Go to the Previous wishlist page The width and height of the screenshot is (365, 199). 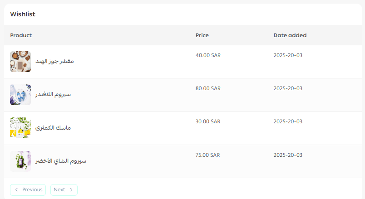tap(28, 190)
